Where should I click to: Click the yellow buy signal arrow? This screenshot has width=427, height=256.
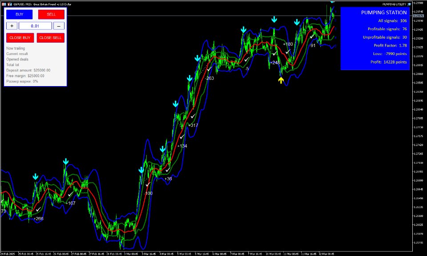(281, 80)
